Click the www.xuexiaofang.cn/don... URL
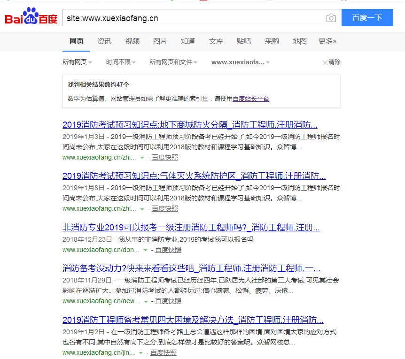Screen dimensions: 405x359 pos(101,250)
